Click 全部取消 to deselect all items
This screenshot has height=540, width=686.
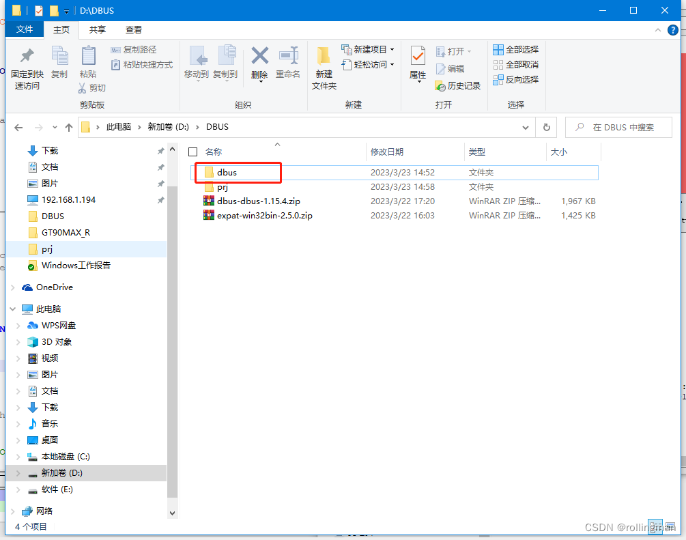(515, 64)
